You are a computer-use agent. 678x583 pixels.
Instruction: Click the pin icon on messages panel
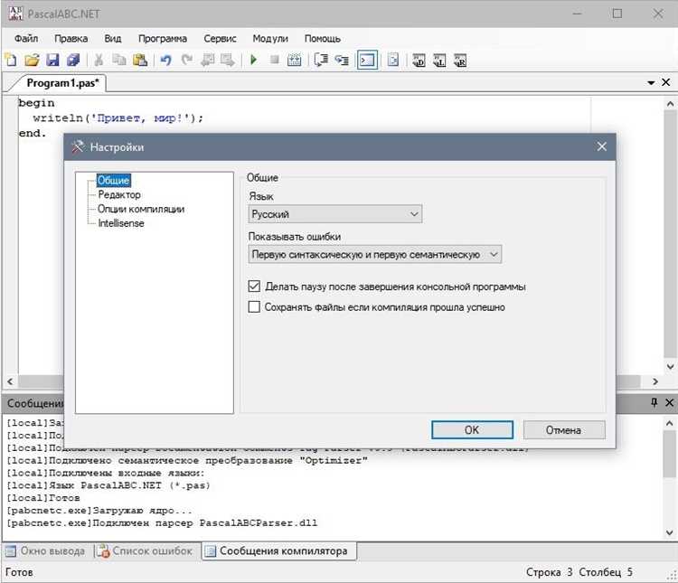click(654, 402)
